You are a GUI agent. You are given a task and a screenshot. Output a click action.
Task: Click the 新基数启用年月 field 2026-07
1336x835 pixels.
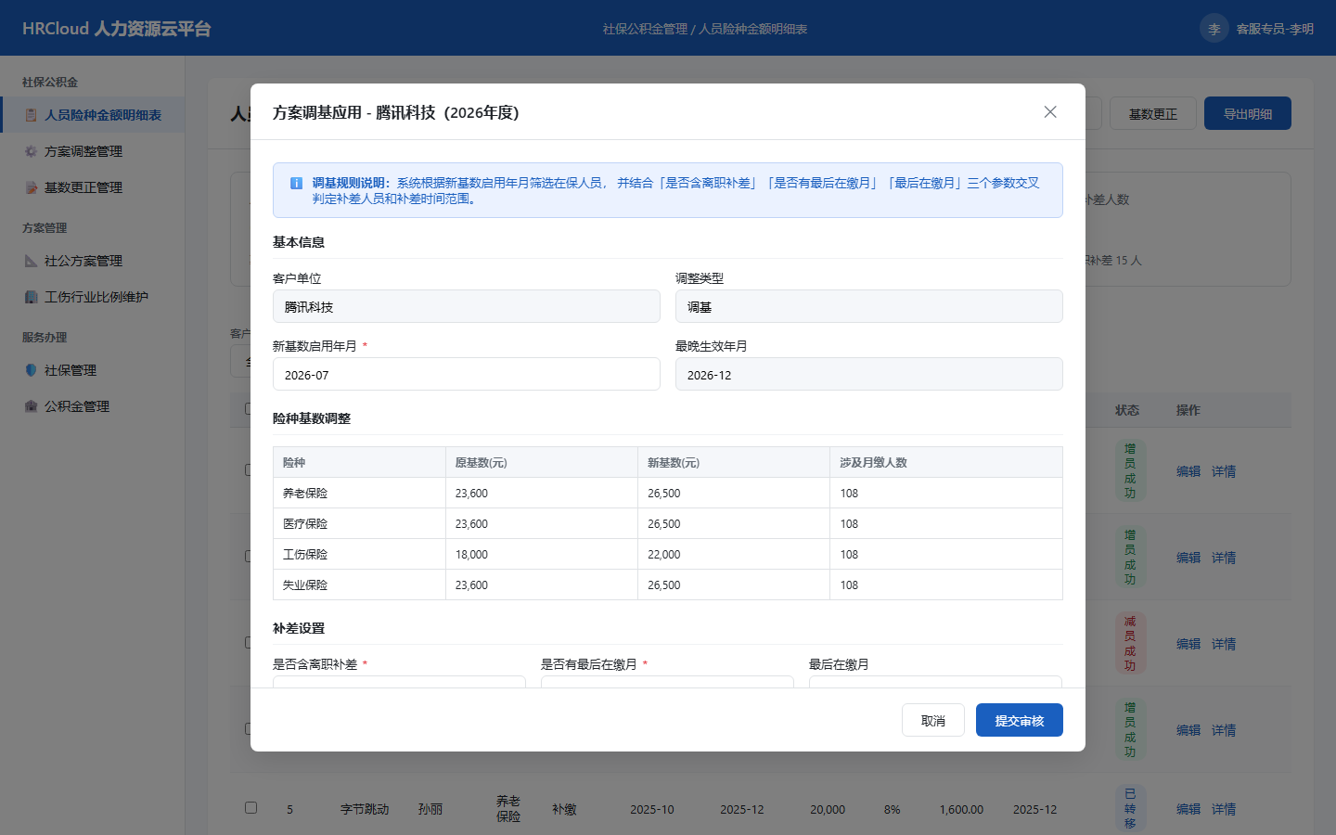point(467,374)
